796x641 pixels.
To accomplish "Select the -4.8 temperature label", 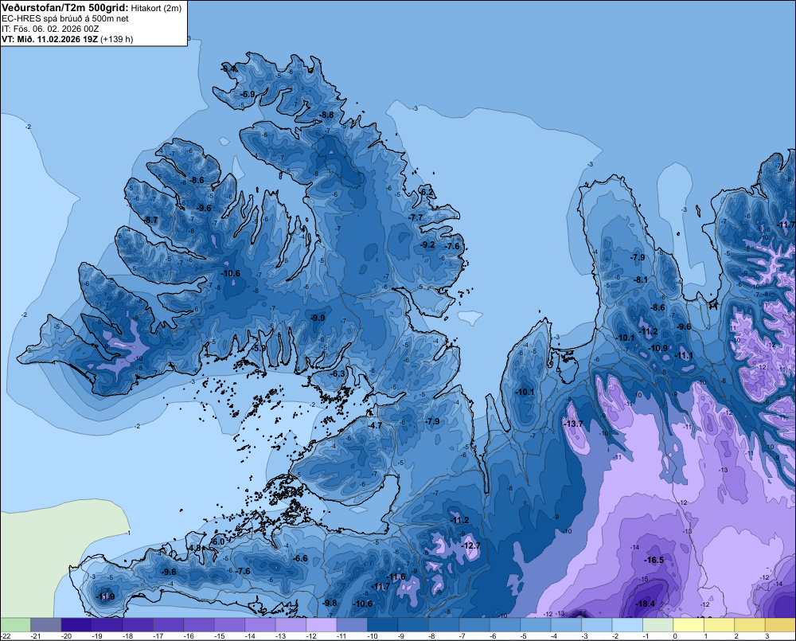I will coord(195,548).
